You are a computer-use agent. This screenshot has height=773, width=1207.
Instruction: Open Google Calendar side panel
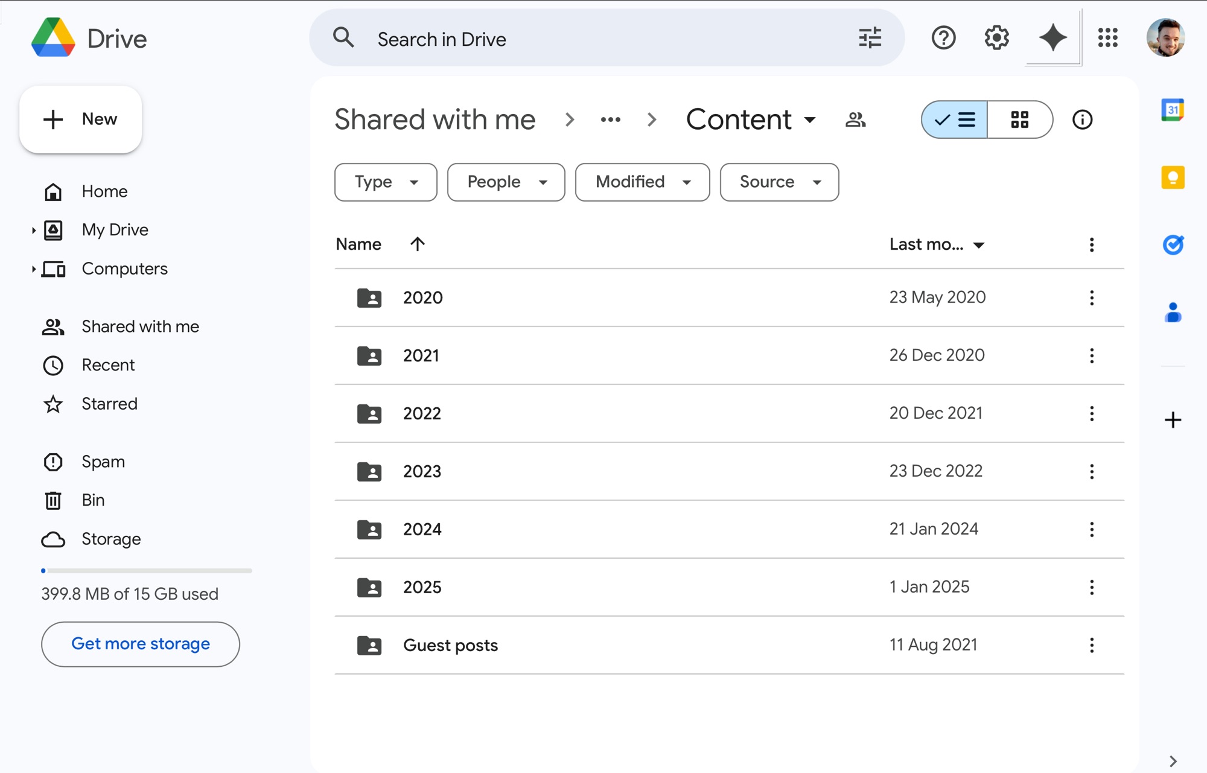click(x=1171, y=109)
